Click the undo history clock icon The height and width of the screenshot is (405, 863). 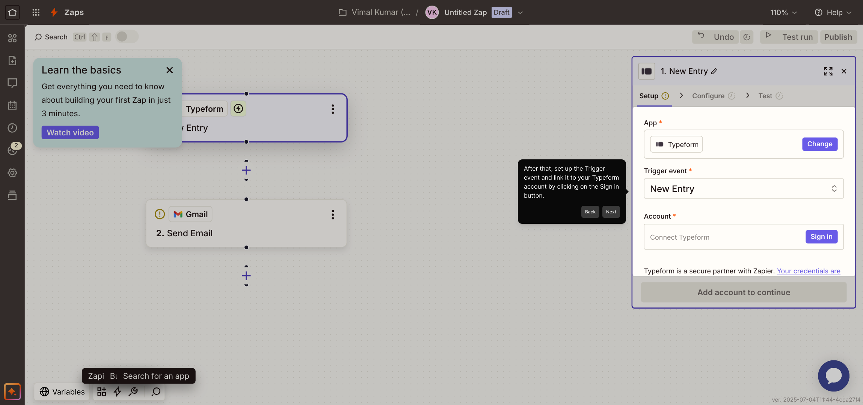tap(747, 37)
